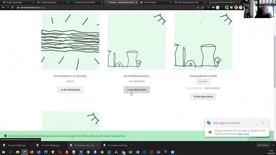
Task: Open the Windows Start menu
Action: pyautogui.click(x=3, y=152)
